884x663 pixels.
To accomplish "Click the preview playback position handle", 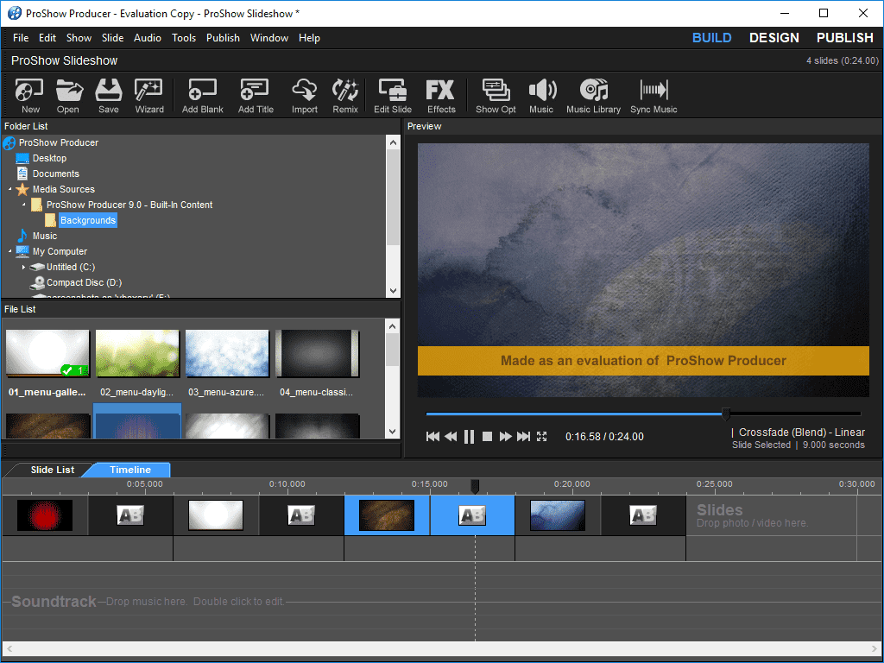I will click(726, 414).
